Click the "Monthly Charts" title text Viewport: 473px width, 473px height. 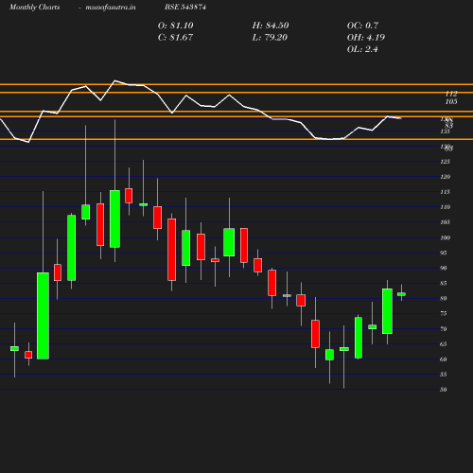tap(34, 7)
